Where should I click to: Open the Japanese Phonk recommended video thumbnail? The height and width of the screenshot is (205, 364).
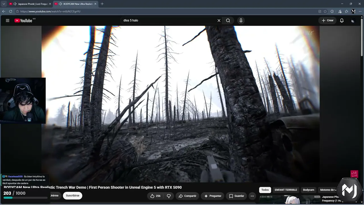pos(289,200)
